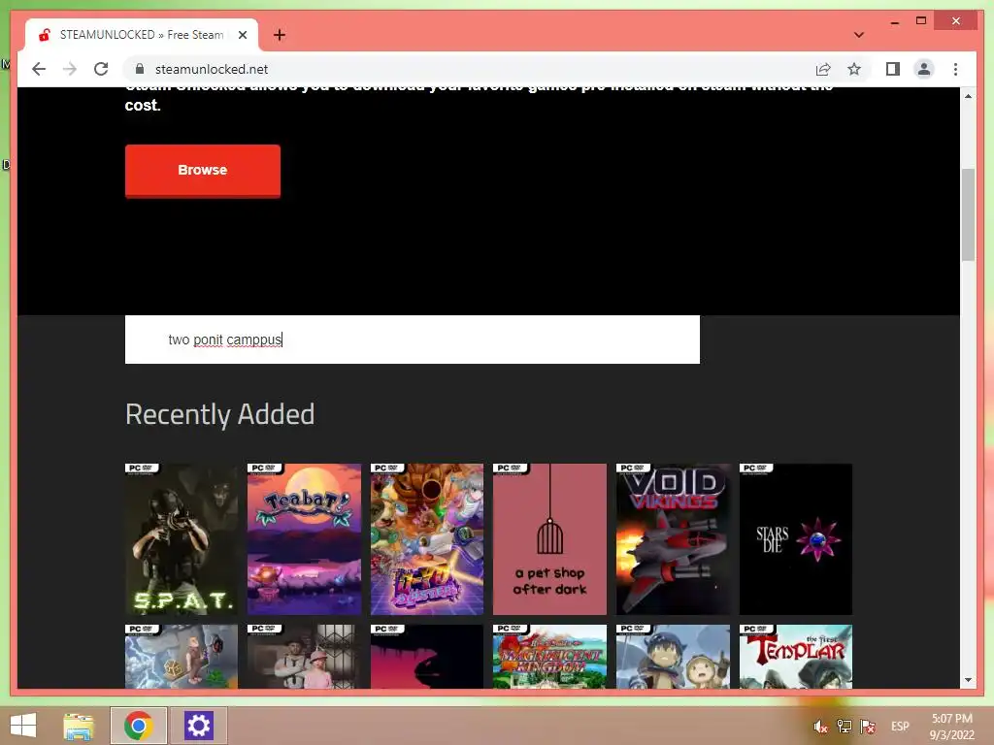This screenshot has width=994, height=745.
Task: Click the padlock site info icon
Action: point(140,69)
